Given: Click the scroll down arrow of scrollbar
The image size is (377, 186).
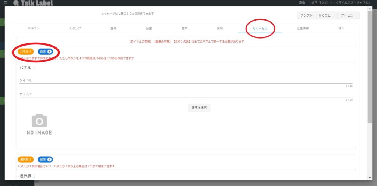Looking at the screenshot, I should pos(370,178).
